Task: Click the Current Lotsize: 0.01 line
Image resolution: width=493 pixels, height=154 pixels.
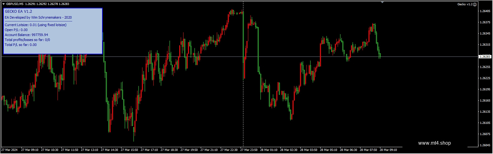Action: click(x=35, y=25)
